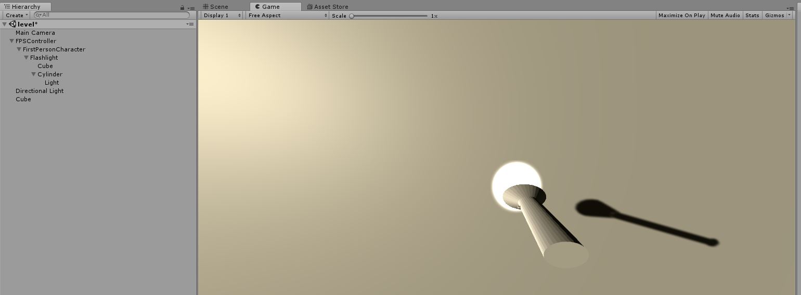Select Directional Light in Hierarchy
Screen dimensions: 801x295
[x=40, y=91]
